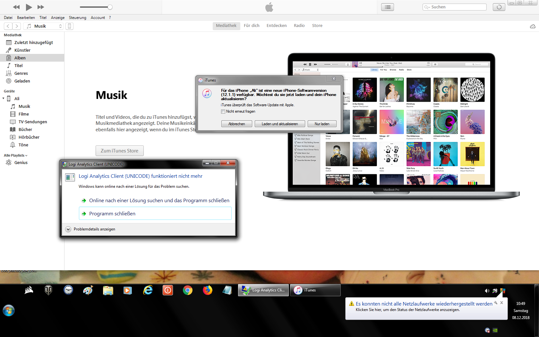Open the list view button beside search

click(x=388, y=7)
